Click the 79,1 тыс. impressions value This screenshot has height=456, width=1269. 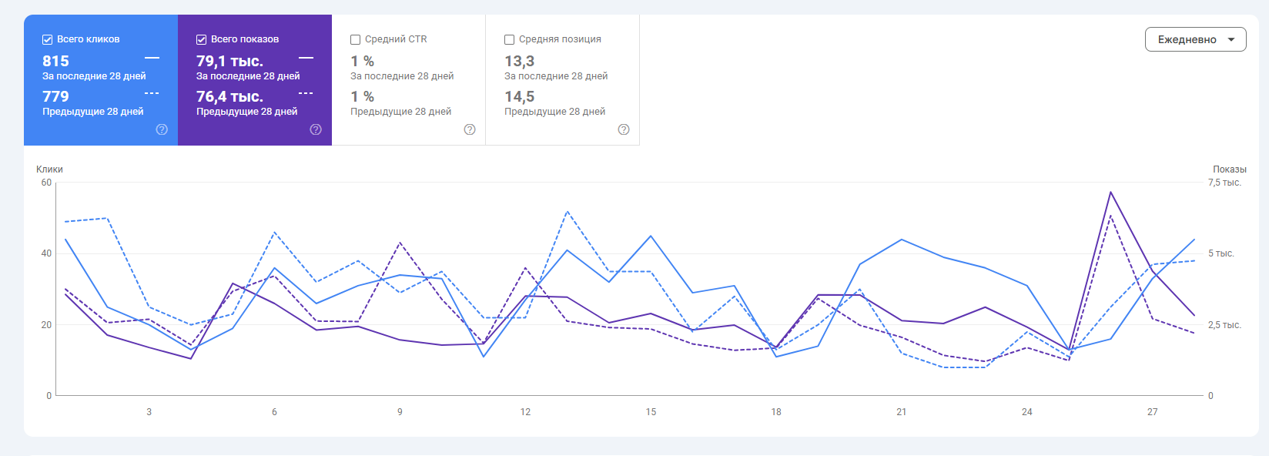point(229,61)
